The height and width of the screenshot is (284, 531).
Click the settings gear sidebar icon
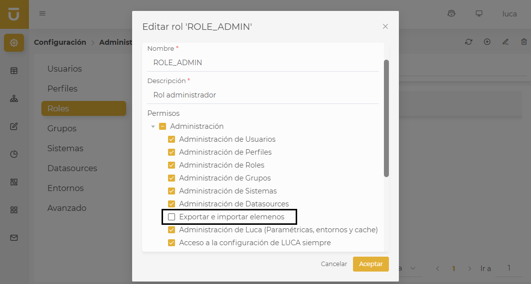(14, 43)
